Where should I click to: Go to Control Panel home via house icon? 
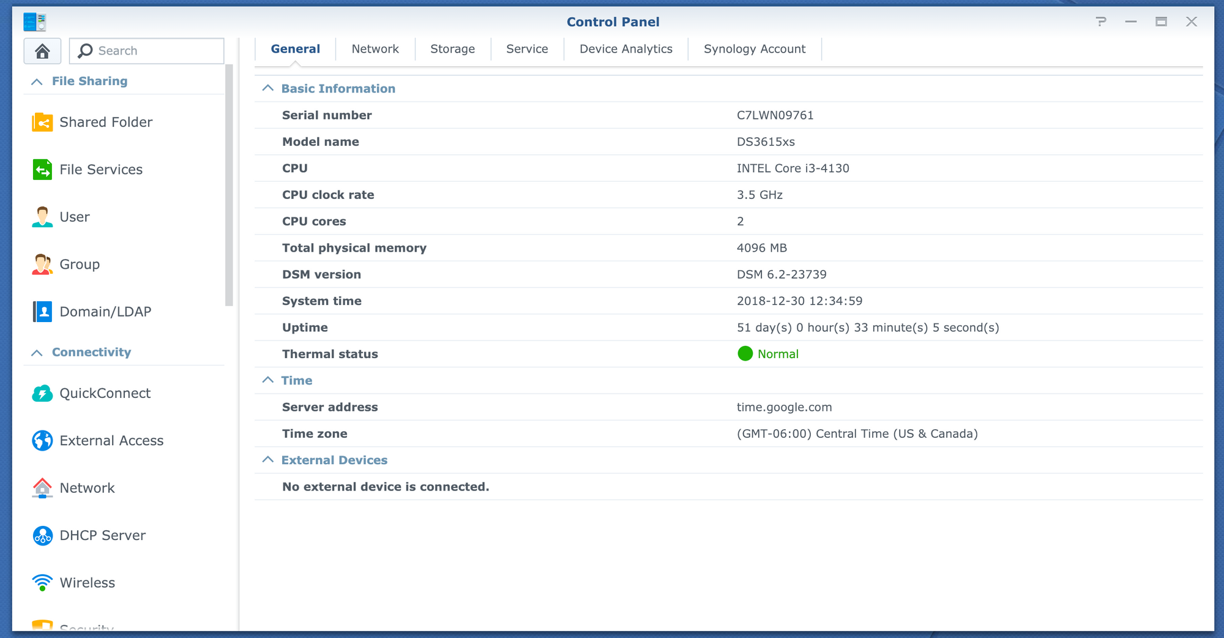42,51
